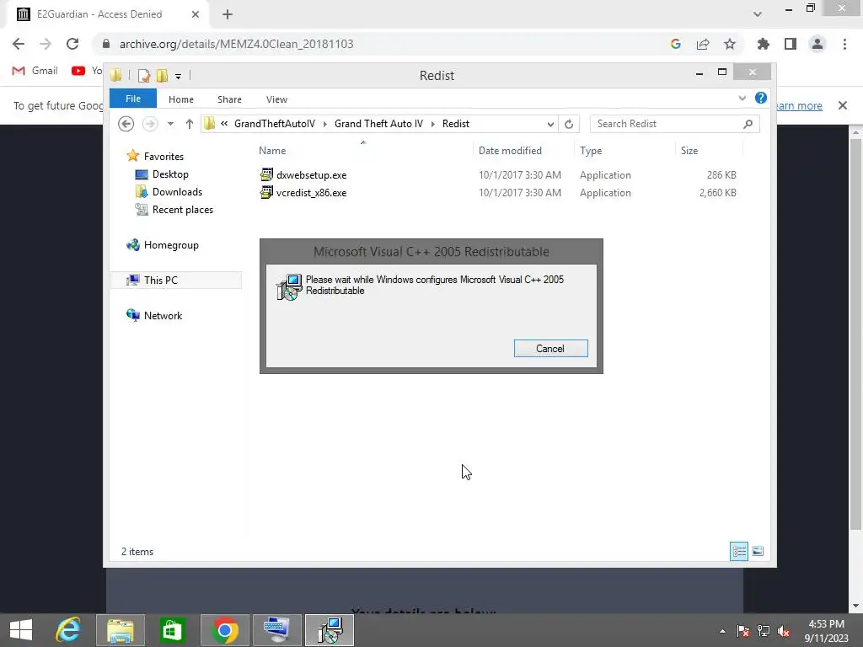Click the muted volume tray icon
Viewport: 863px width, 647px height.
(x=784, y=631)
